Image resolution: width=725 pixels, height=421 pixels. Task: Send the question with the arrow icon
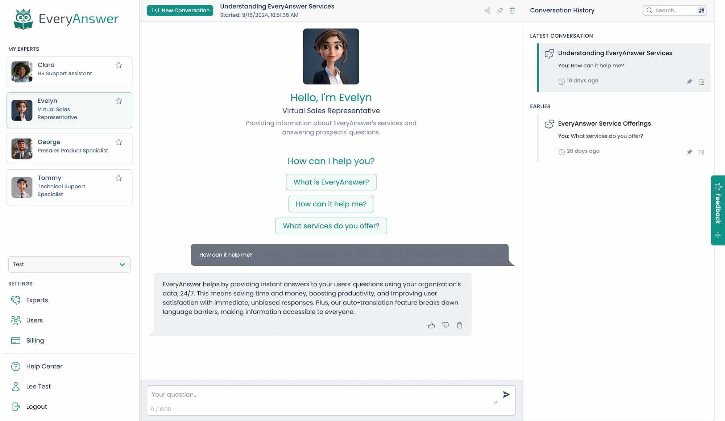(x=506, y=395)
